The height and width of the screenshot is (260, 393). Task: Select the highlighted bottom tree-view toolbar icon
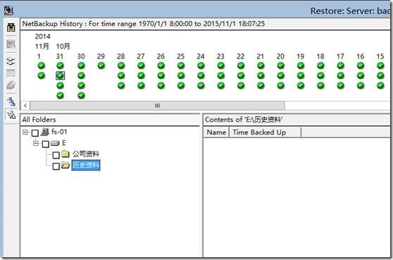(11, 115)
